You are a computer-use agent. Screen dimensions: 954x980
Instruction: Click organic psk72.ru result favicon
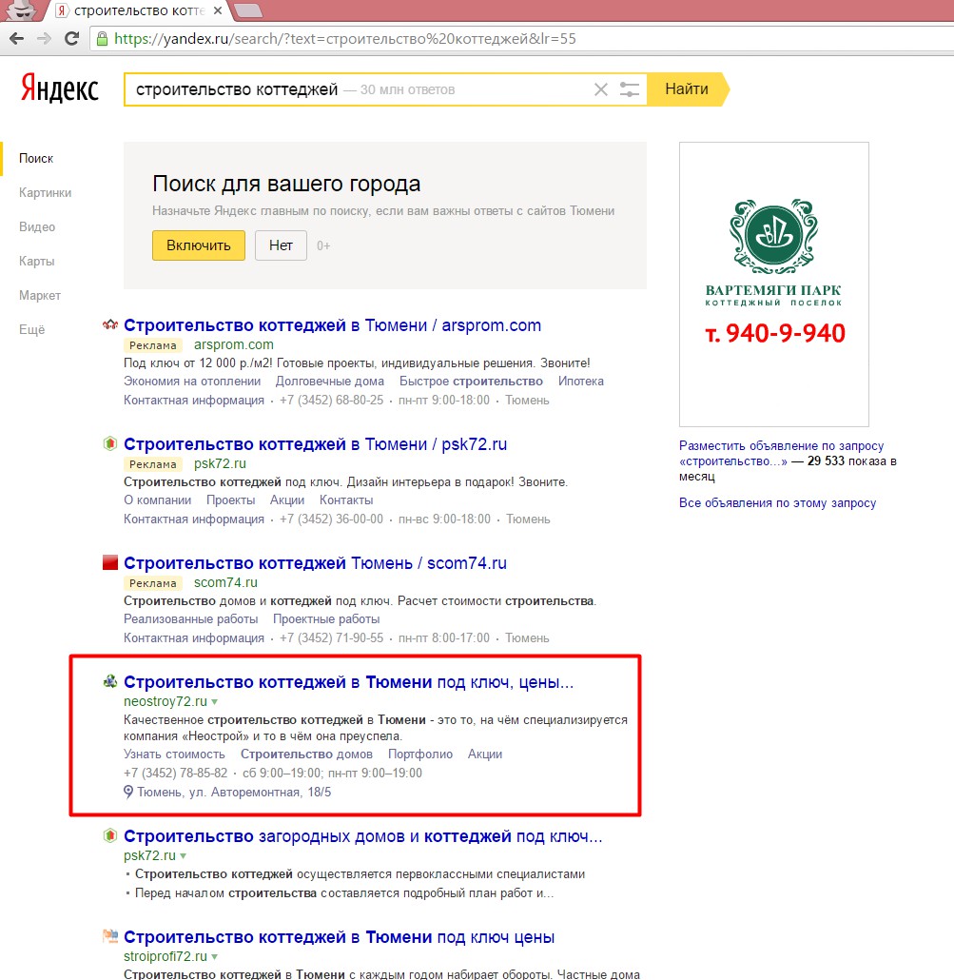[110, 835]
